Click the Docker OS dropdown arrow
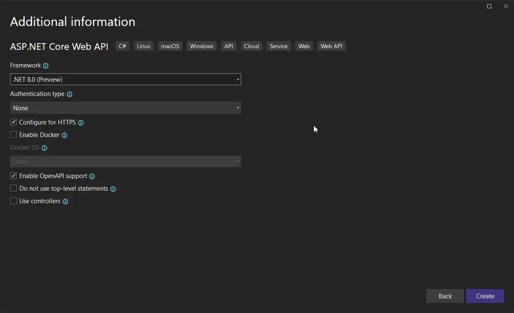This screenshot has width=514, height=313. [x=237, y=161]
